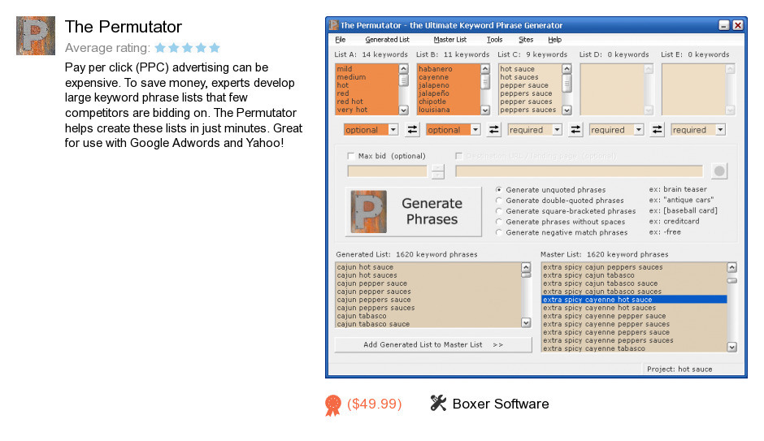Open the Help menu
Screen dimensions: 764x441
554,40
